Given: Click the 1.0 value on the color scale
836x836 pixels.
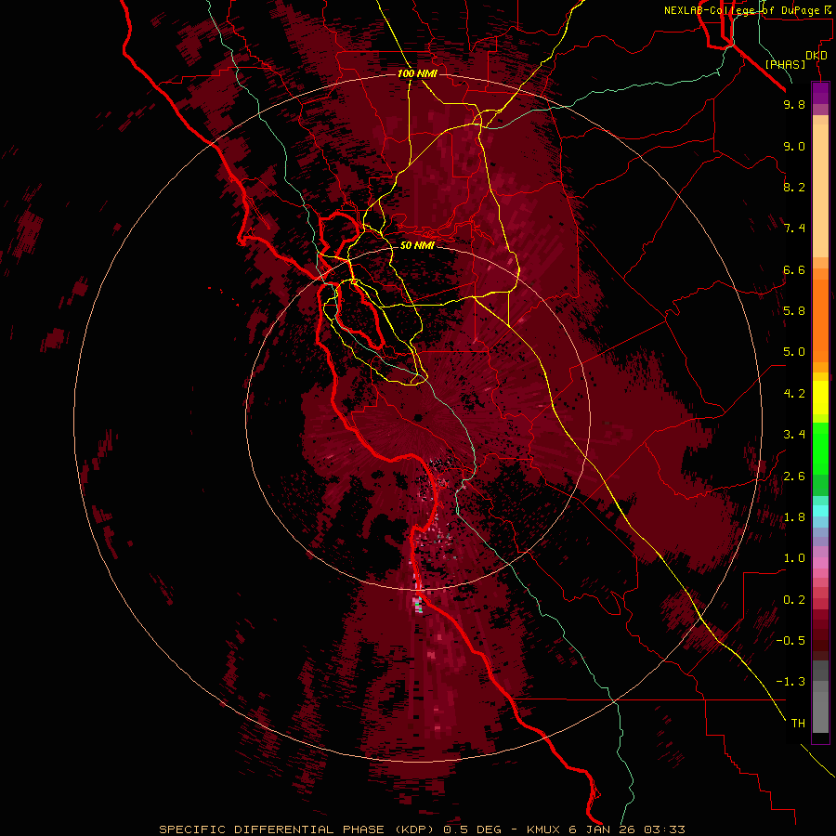Looking at the screenshot, I should [x=794, y=558].
